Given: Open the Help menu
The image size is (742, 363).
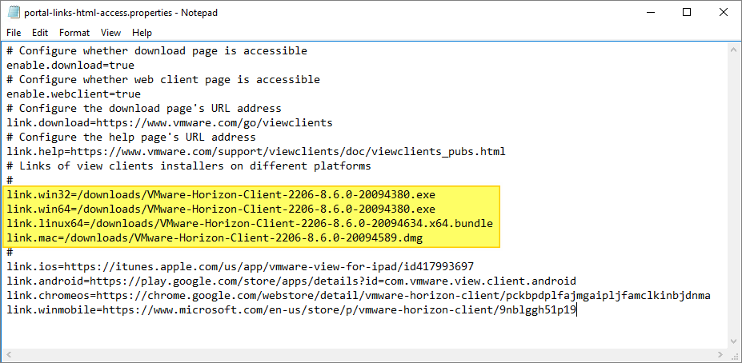Looking at the screenshot, I should pyautogui.click(x=142, y=33).
